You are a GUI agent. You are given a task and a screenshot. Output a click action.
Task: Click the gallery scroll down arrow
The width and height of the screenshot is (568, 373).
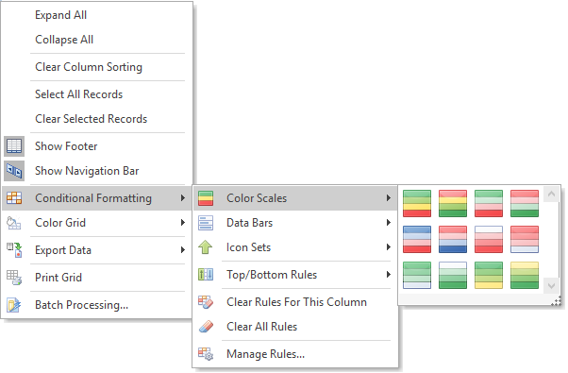551,286
